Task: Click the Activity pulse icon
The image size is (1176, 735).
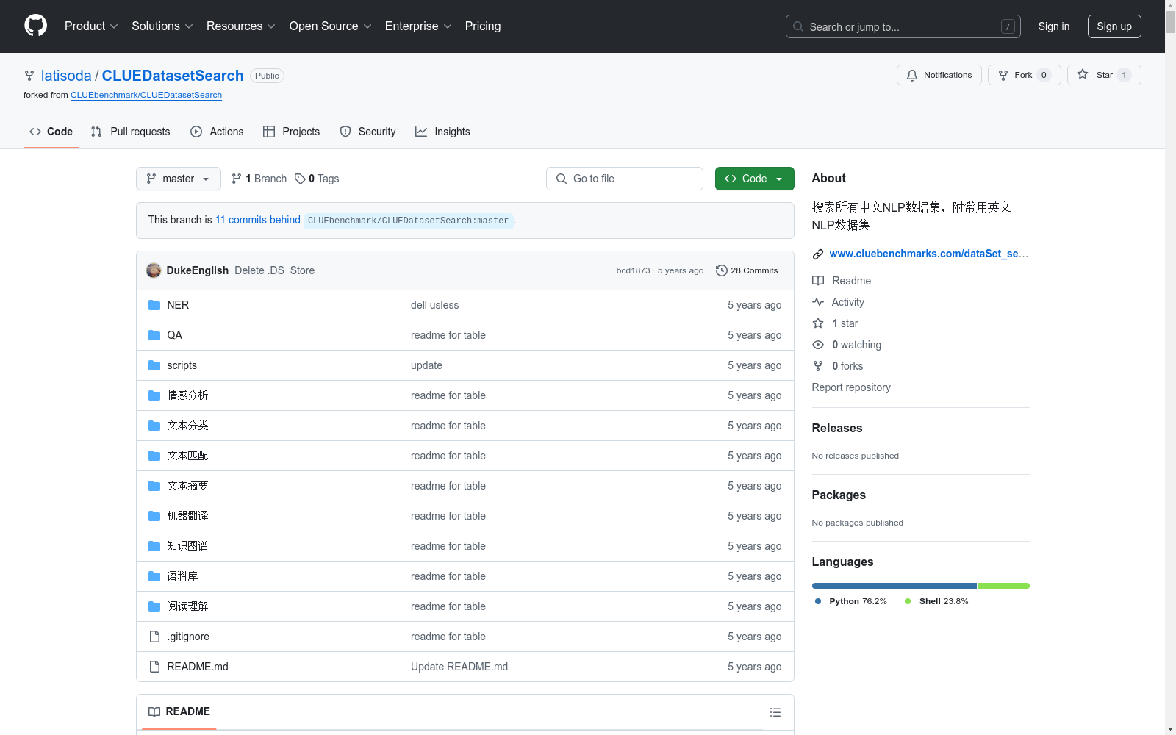Action: tap(818, 302)
